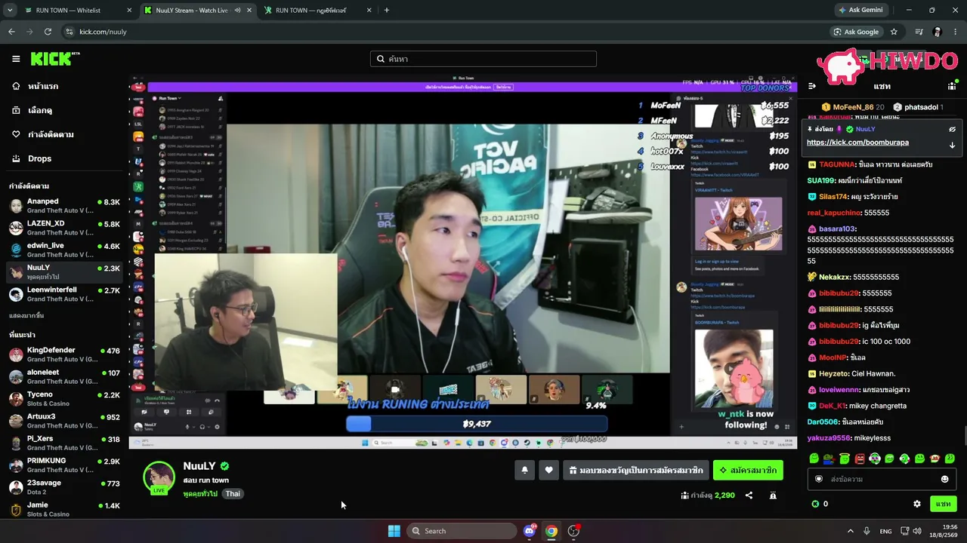Image resolution: width=967 pixels, height=543 pixels.
Task: Collapse the chat panel with the arrow icon
Action: point(812,86)
